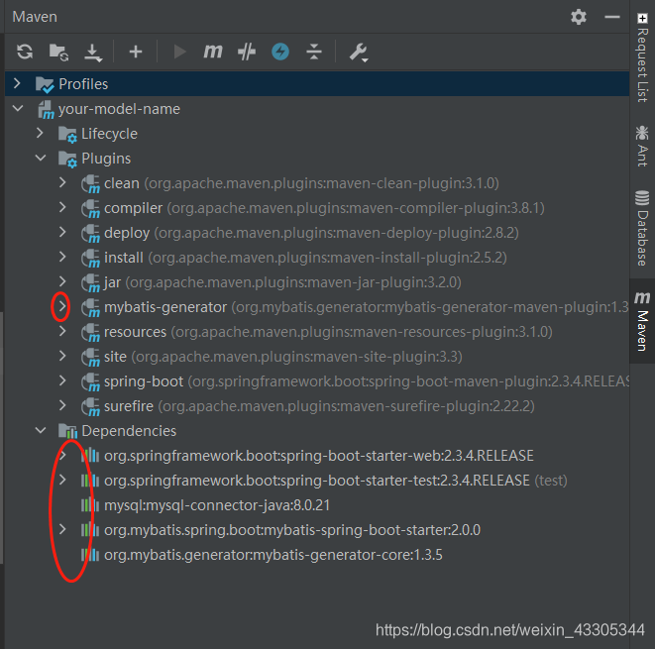Collapse the Plugins node
This screenshot has width=655, height=649.
(x=41, y=159)
